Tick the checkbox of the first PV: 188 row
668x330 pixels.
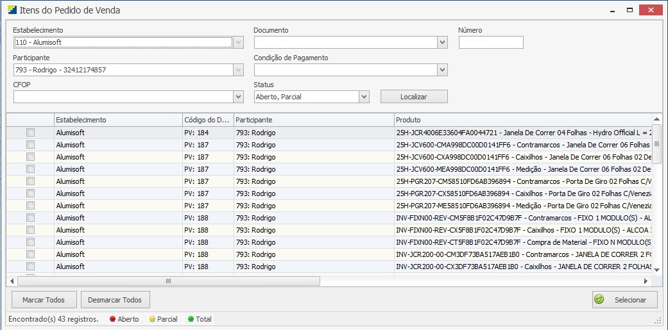click(30, 218)
